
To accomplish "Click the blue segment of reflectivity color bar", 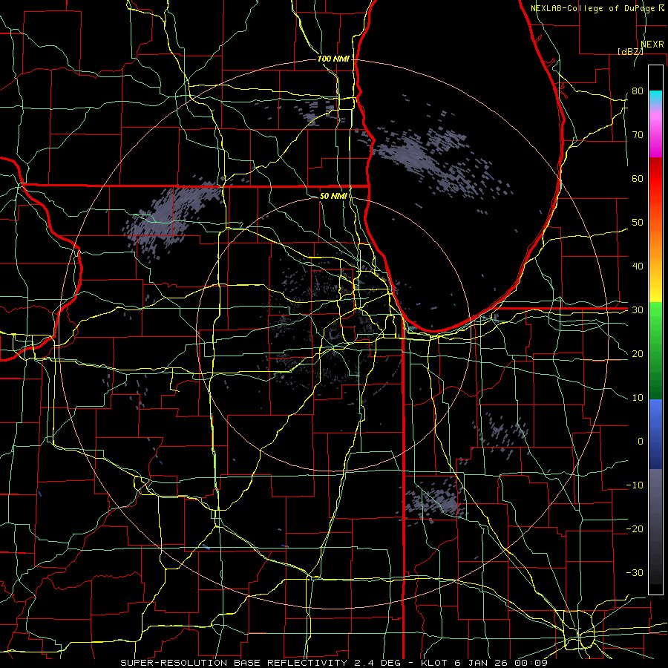I will [x=655, y=433].
